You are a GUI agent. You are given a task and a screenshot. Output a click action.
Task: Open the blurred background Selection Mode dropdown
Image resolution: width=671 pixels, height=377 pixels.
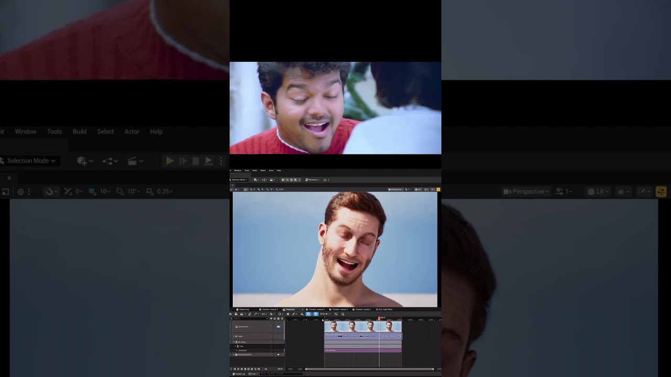tap(29, 161)
